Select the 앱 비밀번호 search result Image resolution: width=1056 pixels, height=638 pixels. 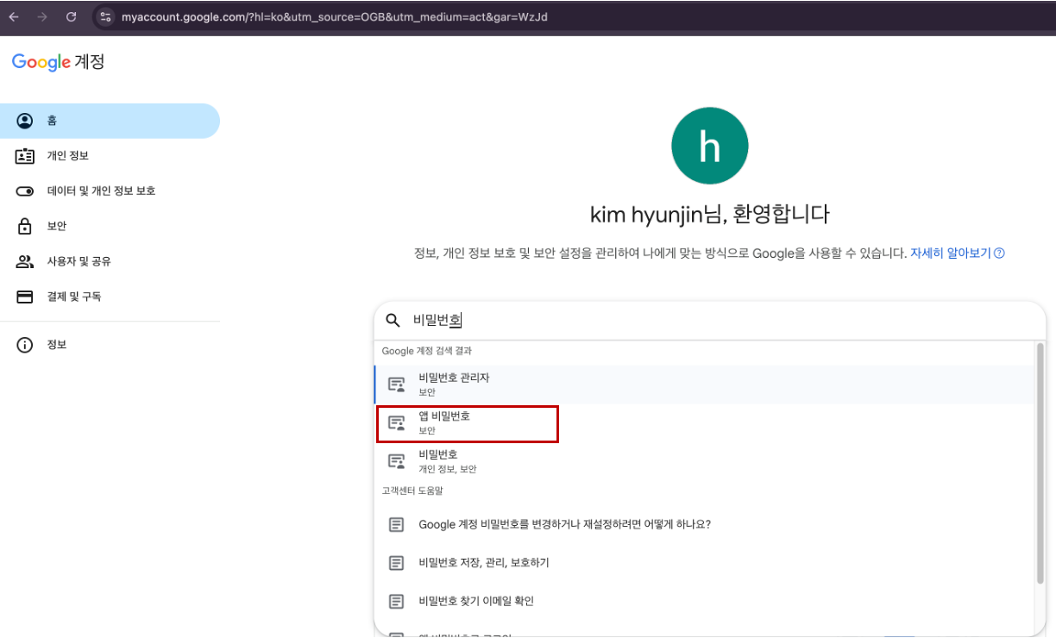point(704,423)
